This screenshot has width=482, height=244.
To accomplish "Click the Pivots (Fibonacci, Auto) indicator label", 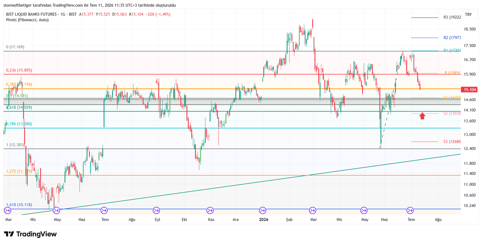I will point(27,20).
